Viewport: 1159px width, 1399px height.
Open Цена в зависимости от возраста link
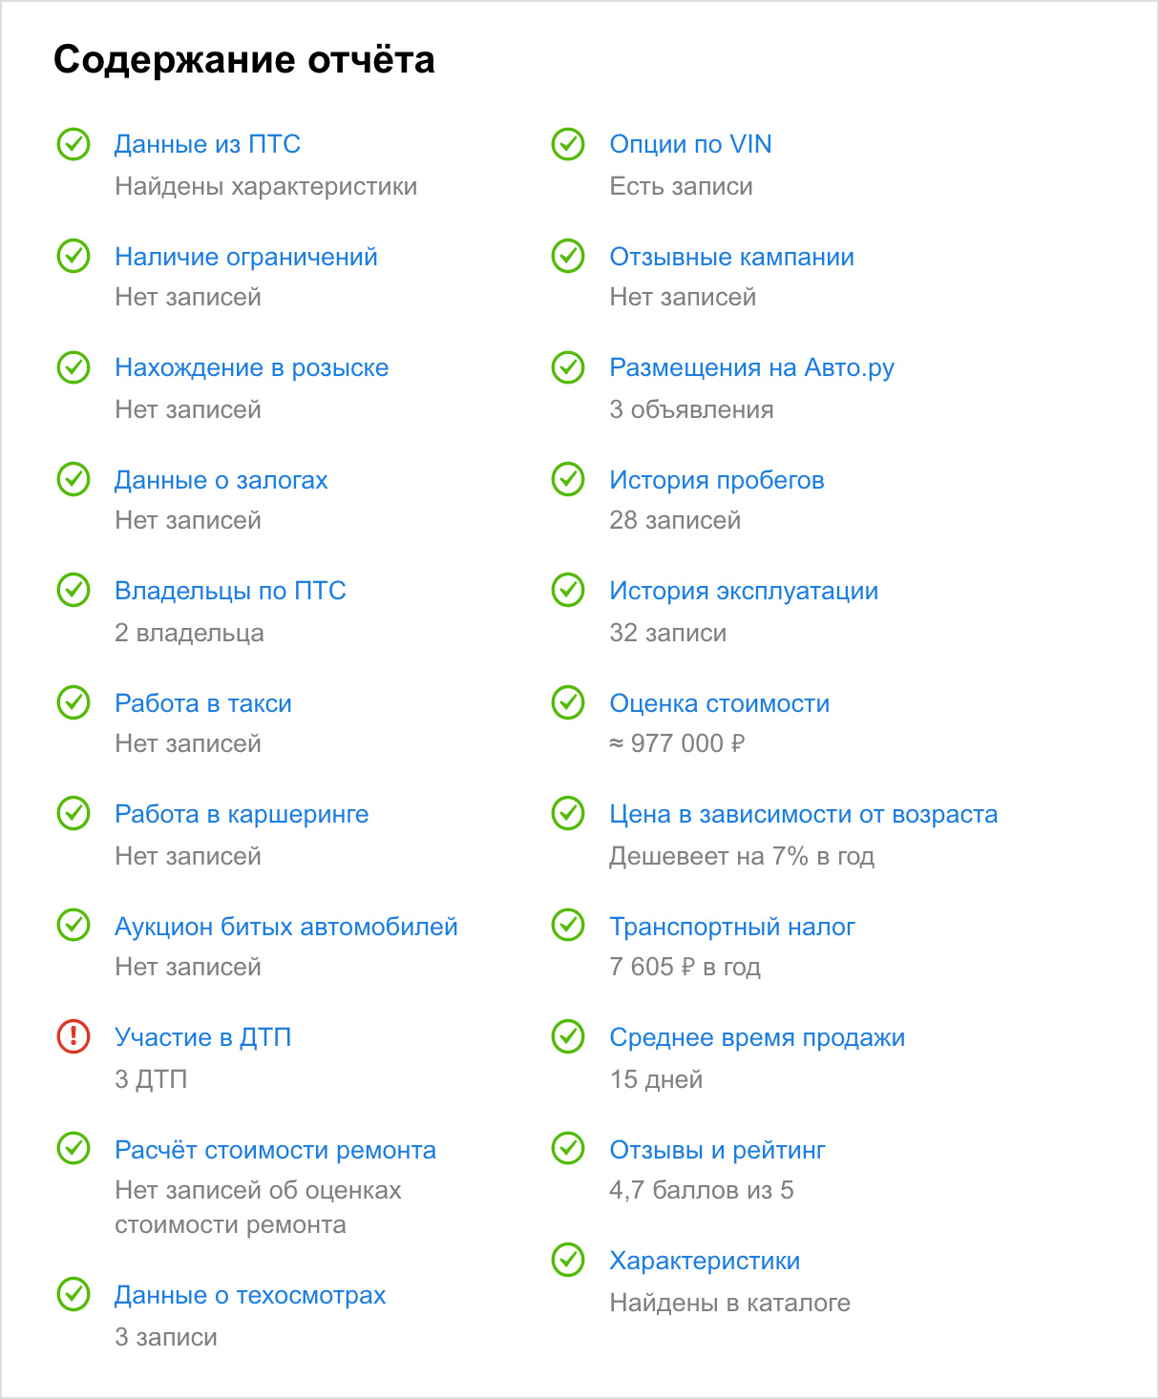tap(804, 814)
